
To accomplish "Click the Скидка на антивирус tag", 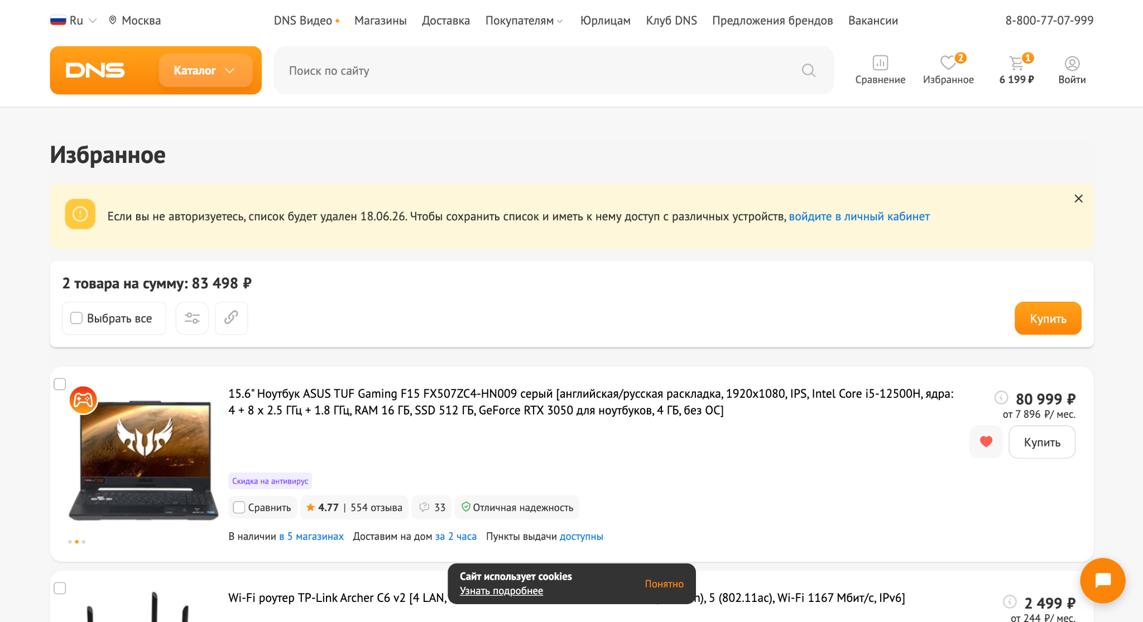I will click(x=270, y=481).
